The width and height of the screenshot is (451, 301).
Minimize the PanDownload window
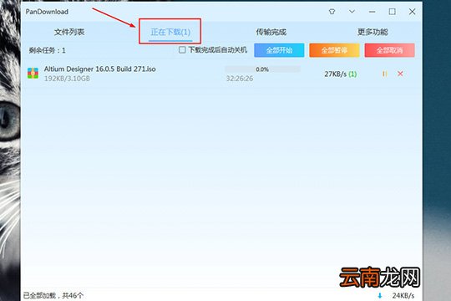pos(372,12)
